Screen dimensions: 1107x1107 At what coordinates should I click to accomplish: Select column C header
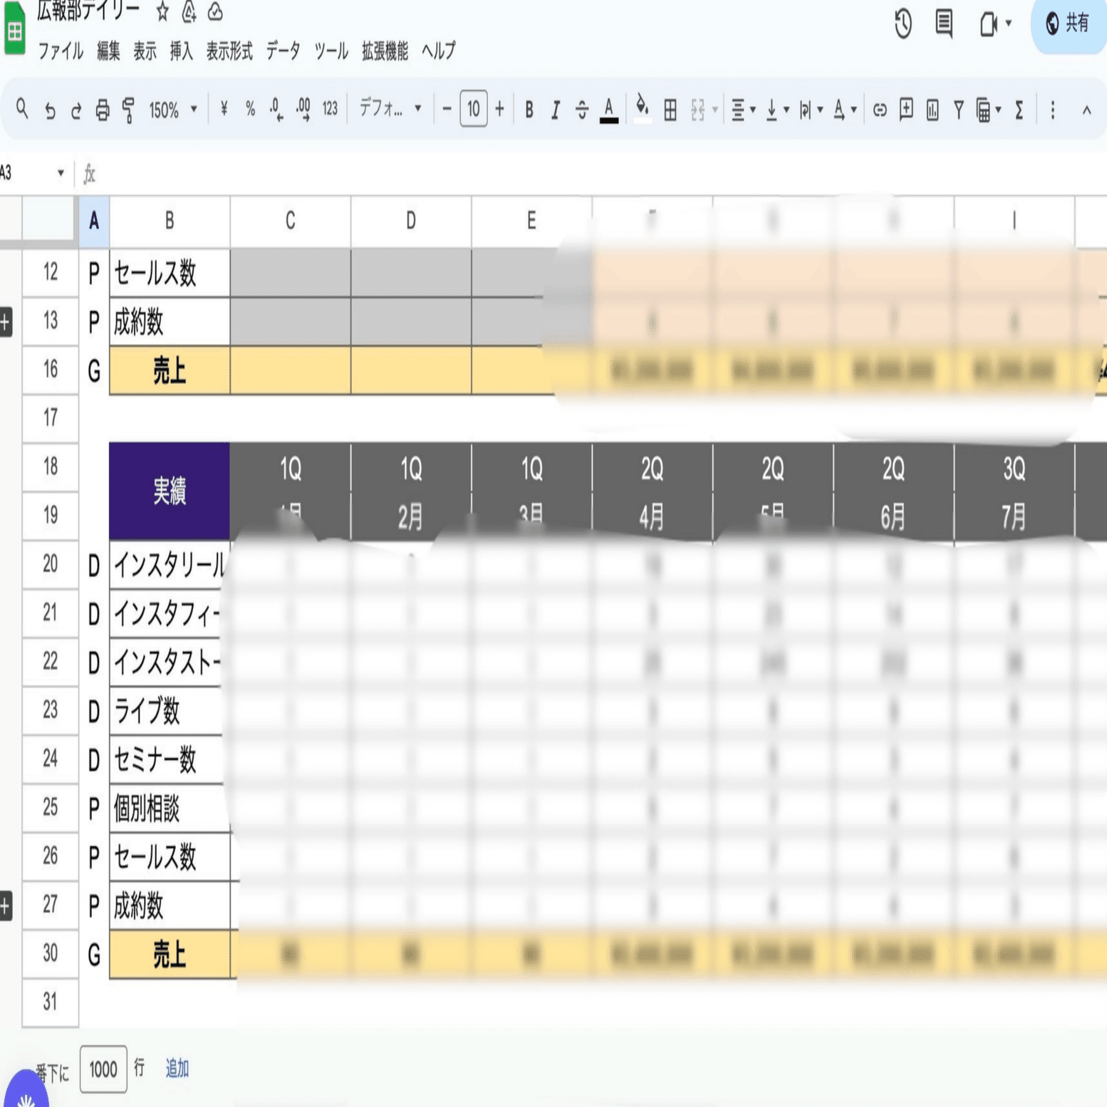click(291, 221)
